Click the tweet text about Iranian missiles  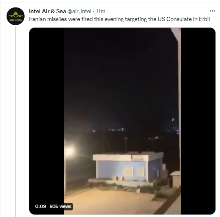pyautogui.click(x=119, y=19)
